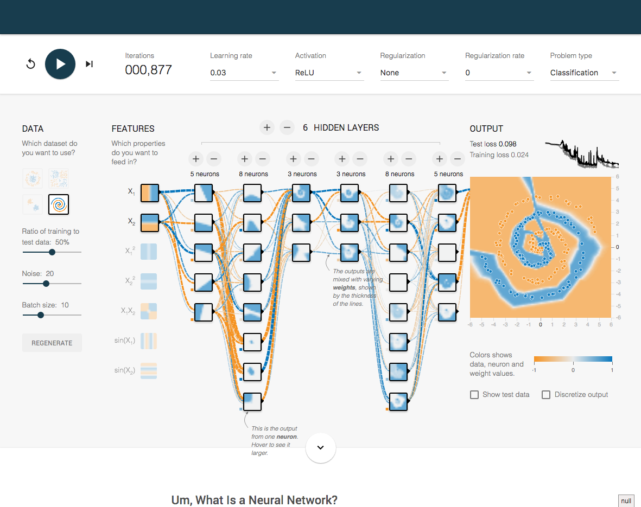Select the XOR dataset thumbnail
This screenshot has height=507, width=641.
tap(59, 178)
